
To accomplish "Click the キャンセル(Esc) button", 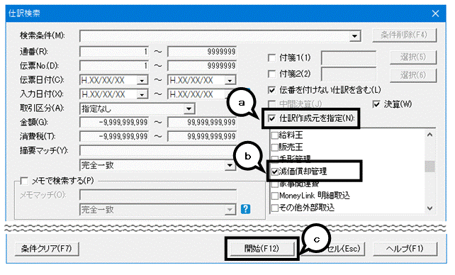I will [x=334, y=249].
